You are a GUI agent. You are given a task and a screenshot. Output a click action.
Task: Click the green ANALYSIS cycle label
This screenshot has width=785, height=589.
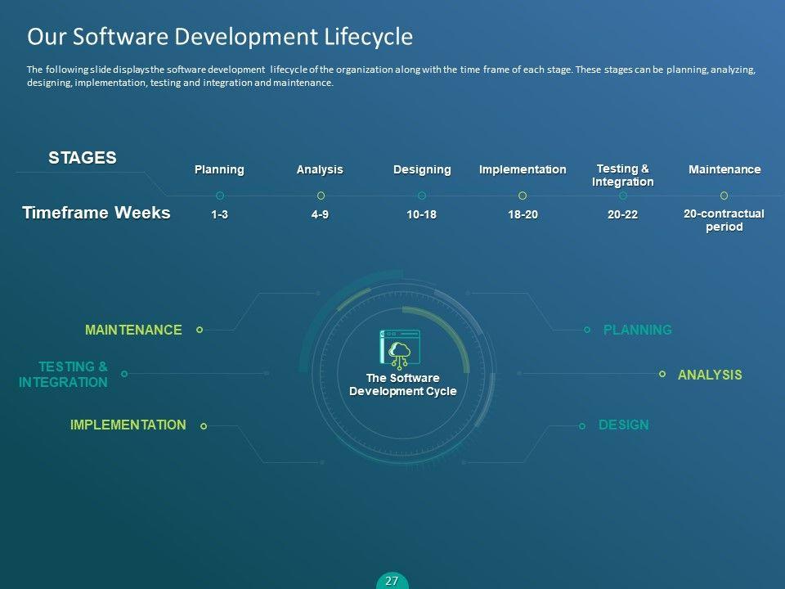pos(710,375)
